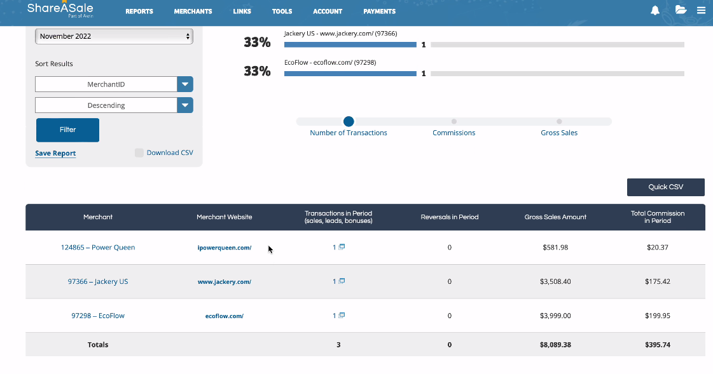Viewport: 713px width, 374px height.
Task: Click the $3,508.40 gross sales value
Action: tap(555, 281)
